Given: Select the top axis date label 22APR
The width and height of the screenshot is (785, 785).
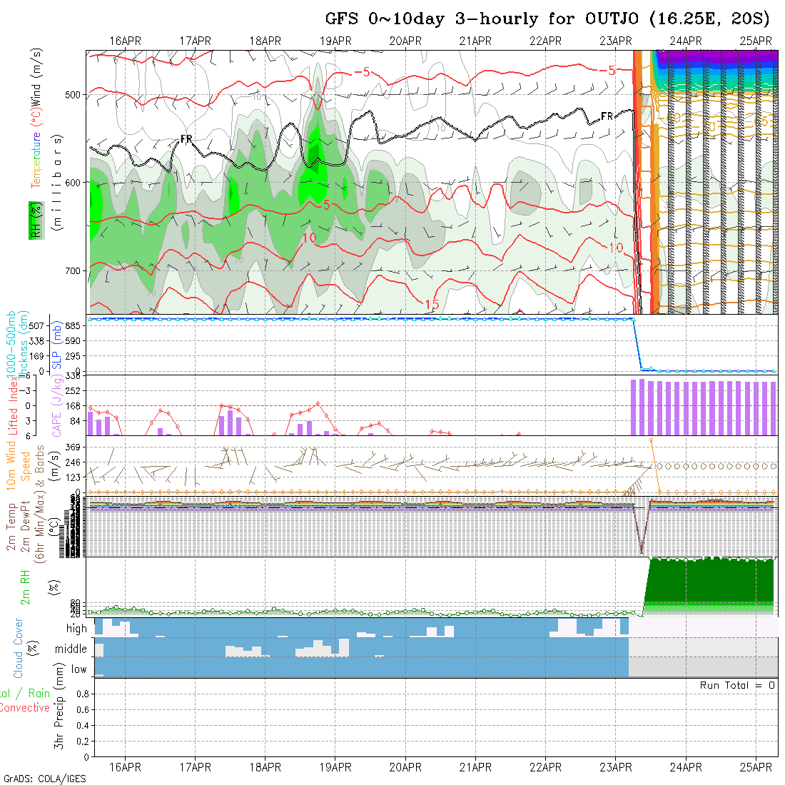Looking at the screenshot, I should (546, 41).
